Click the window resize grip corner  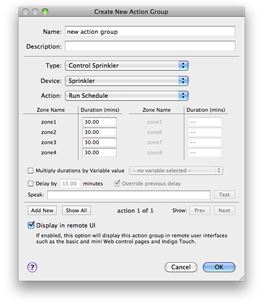click(242, 278)
